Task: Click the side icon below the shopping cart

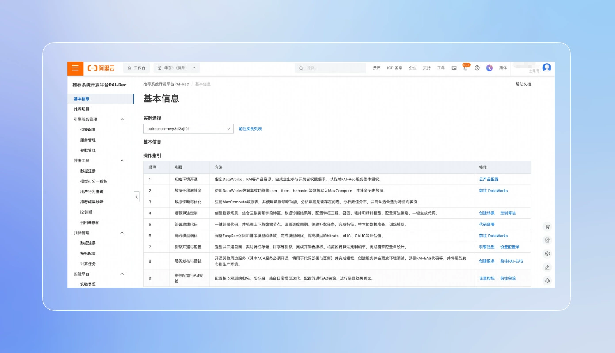Action: coord(547,240)
